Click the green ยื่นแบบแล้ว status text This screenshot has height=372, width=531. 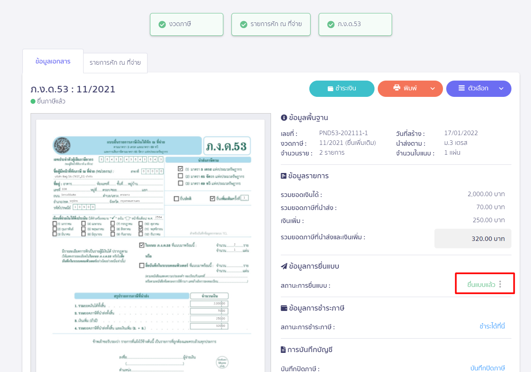[481, 284]
